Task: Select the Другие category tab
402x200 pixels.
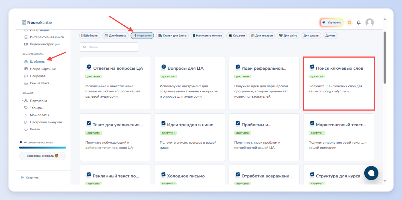Action: [330, 36]
